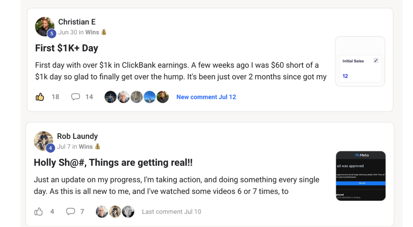The height and width of the screenshot is (227, 413).
Task: View Meta ad approved screenshot thumbnail
Action: (x=361, y=176)
